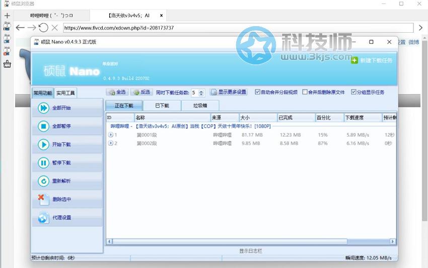Click the 重新解析 label
The height and width of the screenshot is (268, 428).
(x=61, y=181)
